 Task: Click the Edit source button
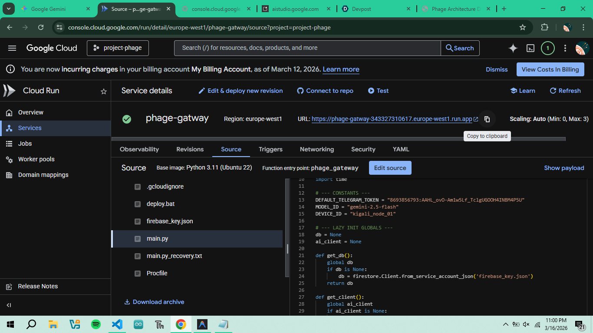[x=390, y=168]
